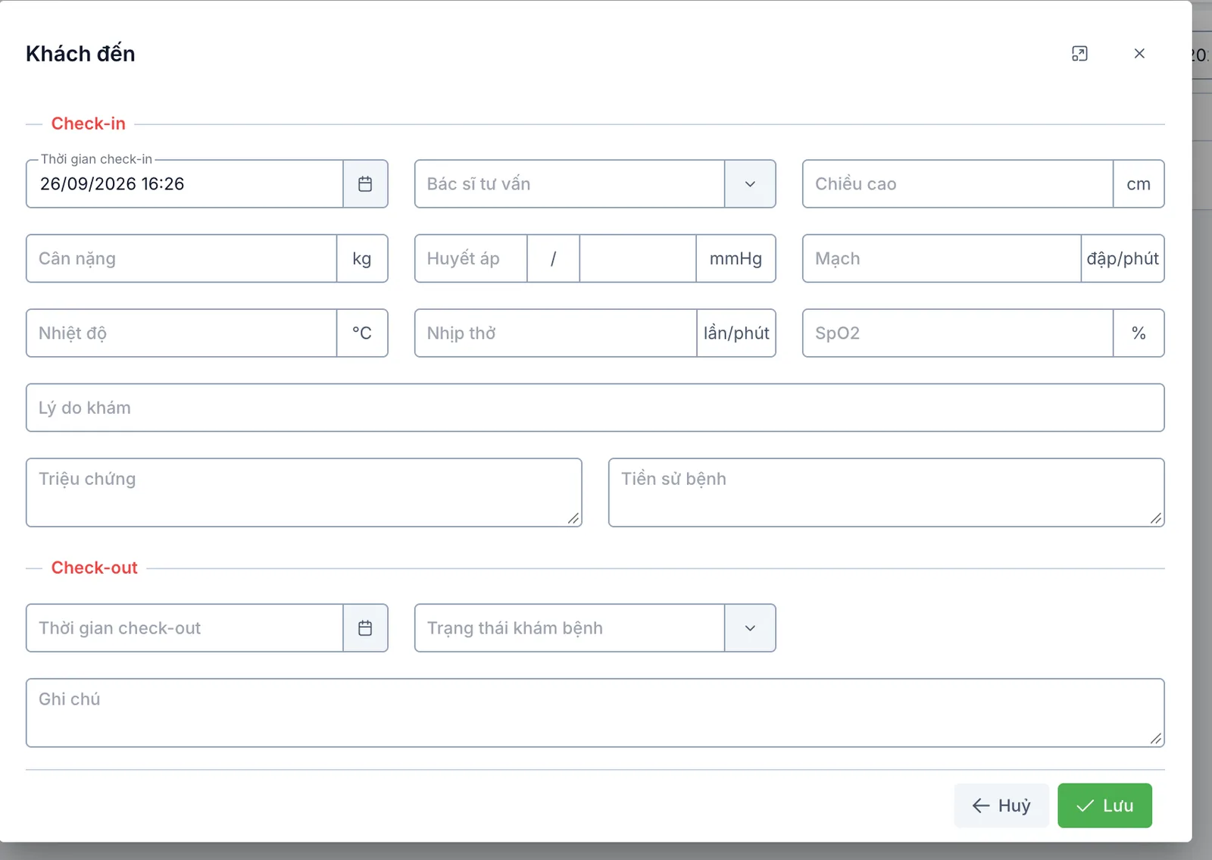The image size is (1212, 860).
Task: Click the Tiền sử bệnh text area
Action: pyautogui.click(x=886, y=492)
